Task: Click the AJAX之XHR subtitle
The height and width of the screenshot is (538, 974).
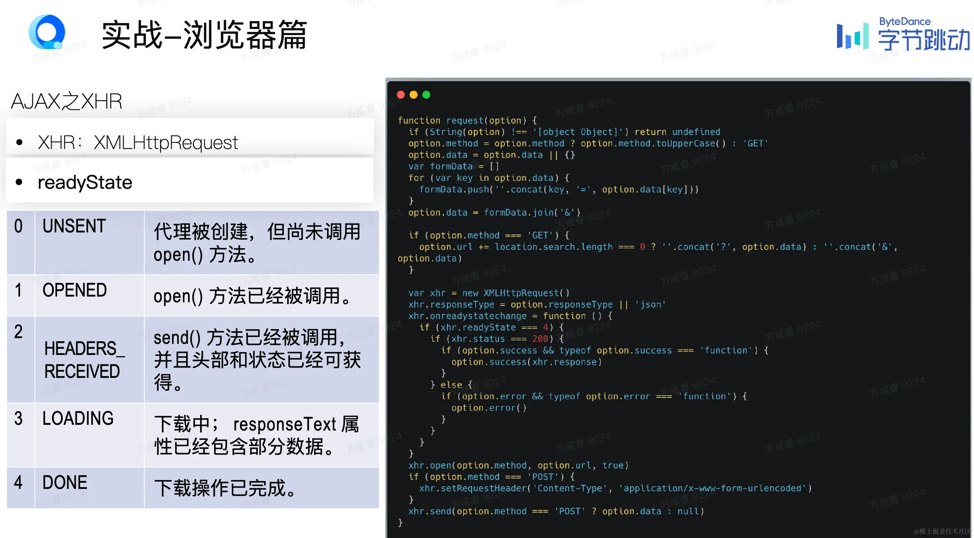Action: (67, 101)
